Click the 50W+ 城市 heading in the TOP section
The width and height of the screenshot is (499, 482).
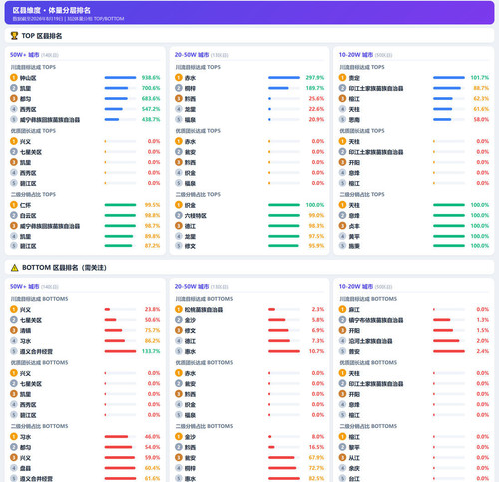click(25, 55)
